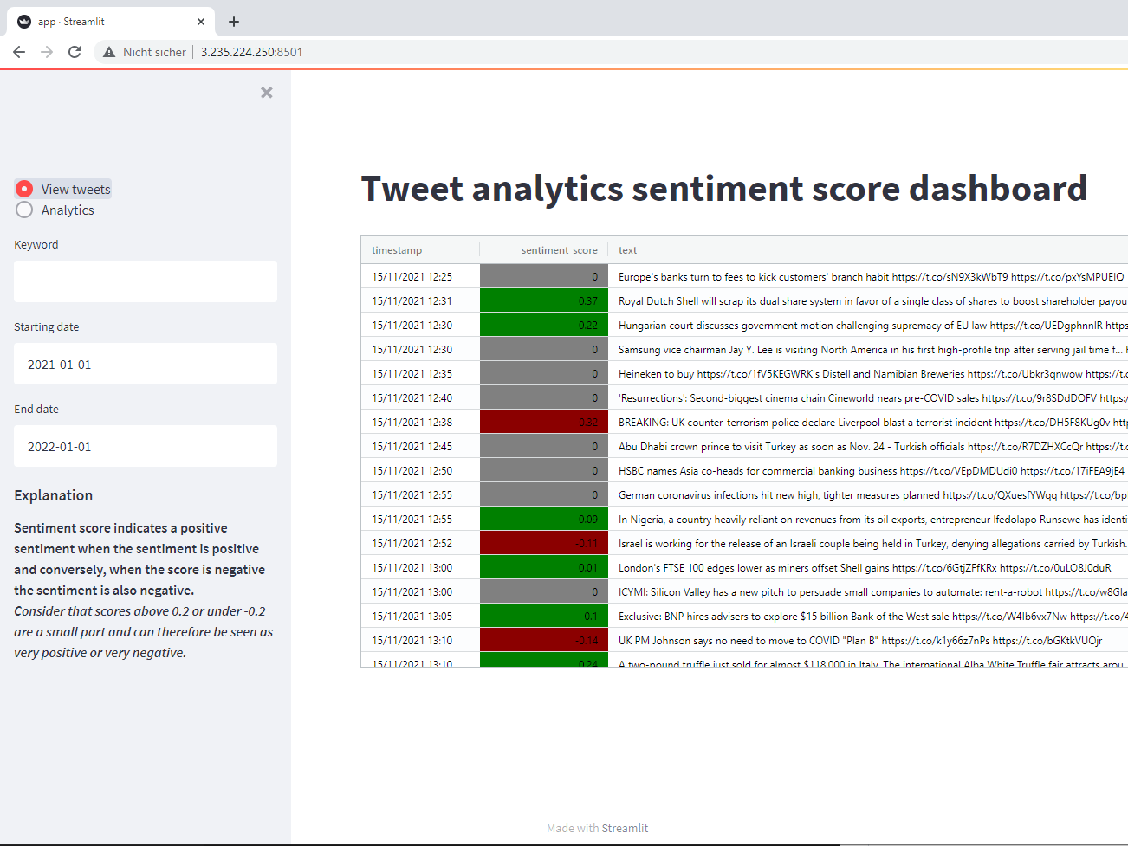The image size is (1128, 846).
Task: Click the 0.09 sentiment score cell
Action: [544, 519]
